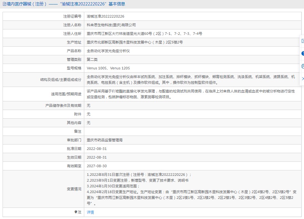Viewport: 304px width, 219px height.
Task: Select 2022-08-31 in the 批准日期 row
Action: pyautogui.click(x=97, y=149)
